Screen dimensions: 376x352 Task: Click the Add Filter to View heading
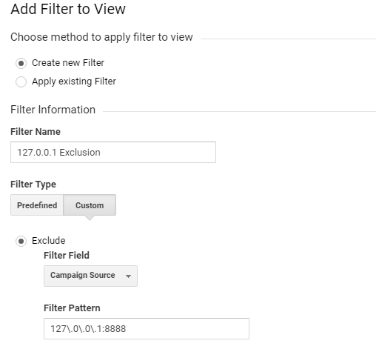pos(68,10)
